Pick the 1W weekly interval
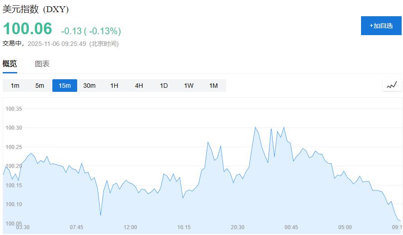403x235 pixels. pyautogui.click(x=189, y=86)
